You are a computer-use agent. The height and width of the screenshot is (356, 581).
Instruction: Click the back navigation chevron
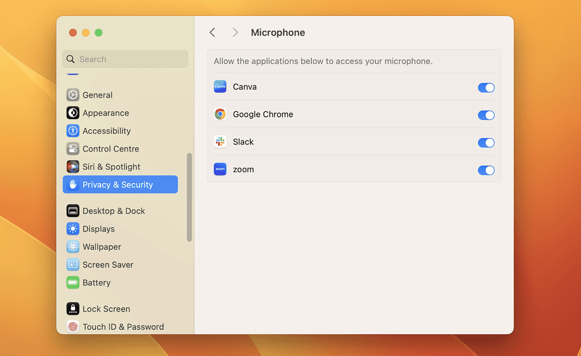pos(212,32)
